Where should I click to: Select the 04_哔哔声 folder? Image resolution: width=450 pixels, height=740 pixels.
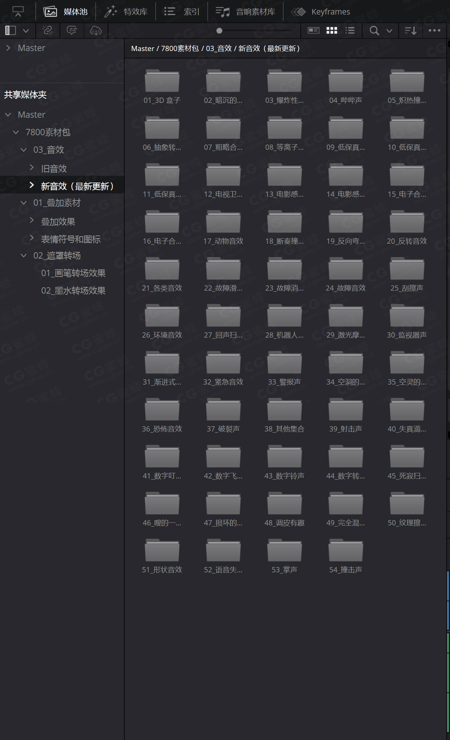click(345, 86)
